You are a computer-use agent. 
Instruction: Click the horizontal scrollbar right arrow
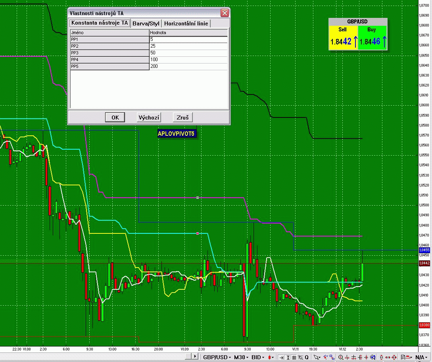tap(195, 356)
